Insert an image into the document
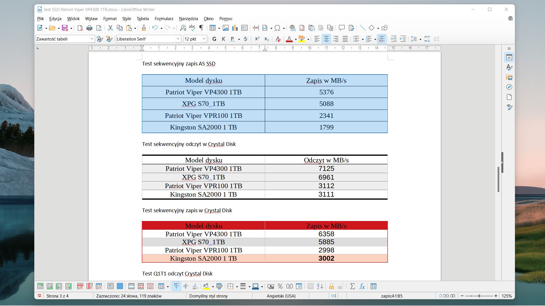 pos(226,28)
